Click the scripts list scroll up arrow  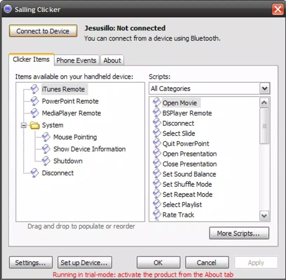pos(264,103)
